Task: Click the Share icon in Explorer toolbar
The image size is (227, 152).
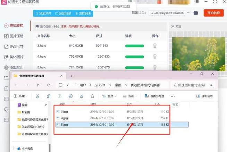Action: click(82, 96)
